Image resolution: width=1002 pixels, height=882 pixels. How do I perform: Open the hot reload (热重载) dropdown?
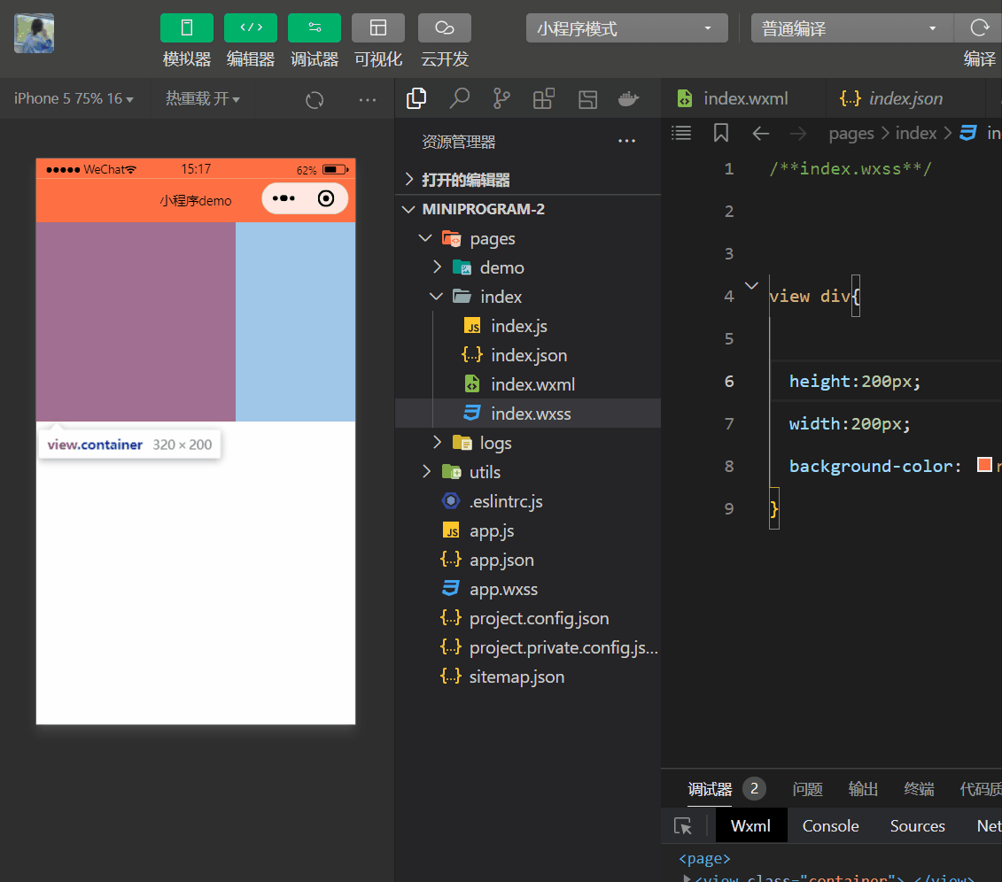[203, 99]
